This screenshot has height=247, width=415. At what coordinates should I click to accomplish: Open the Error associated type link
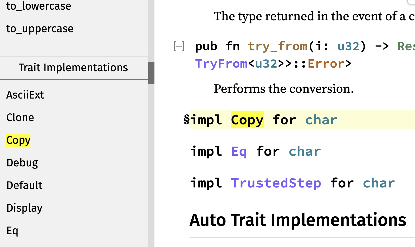click(326, 64)
